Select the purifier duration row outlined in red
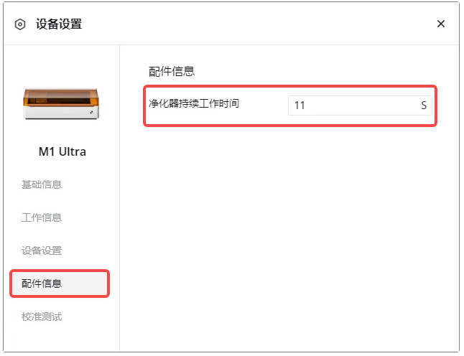 pos(290,106)
